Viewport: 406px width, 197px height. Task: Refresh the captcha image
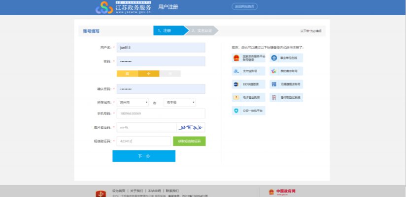[x=191, y=127]
